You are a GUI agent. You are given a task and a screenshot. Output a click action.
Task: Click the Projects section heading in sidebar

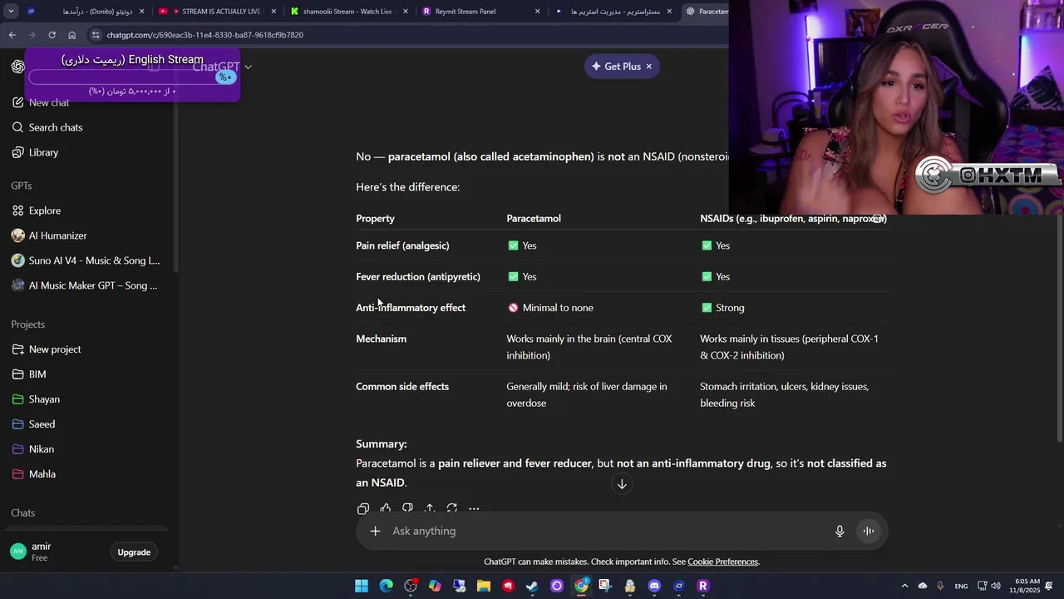(x=28, y=324)
